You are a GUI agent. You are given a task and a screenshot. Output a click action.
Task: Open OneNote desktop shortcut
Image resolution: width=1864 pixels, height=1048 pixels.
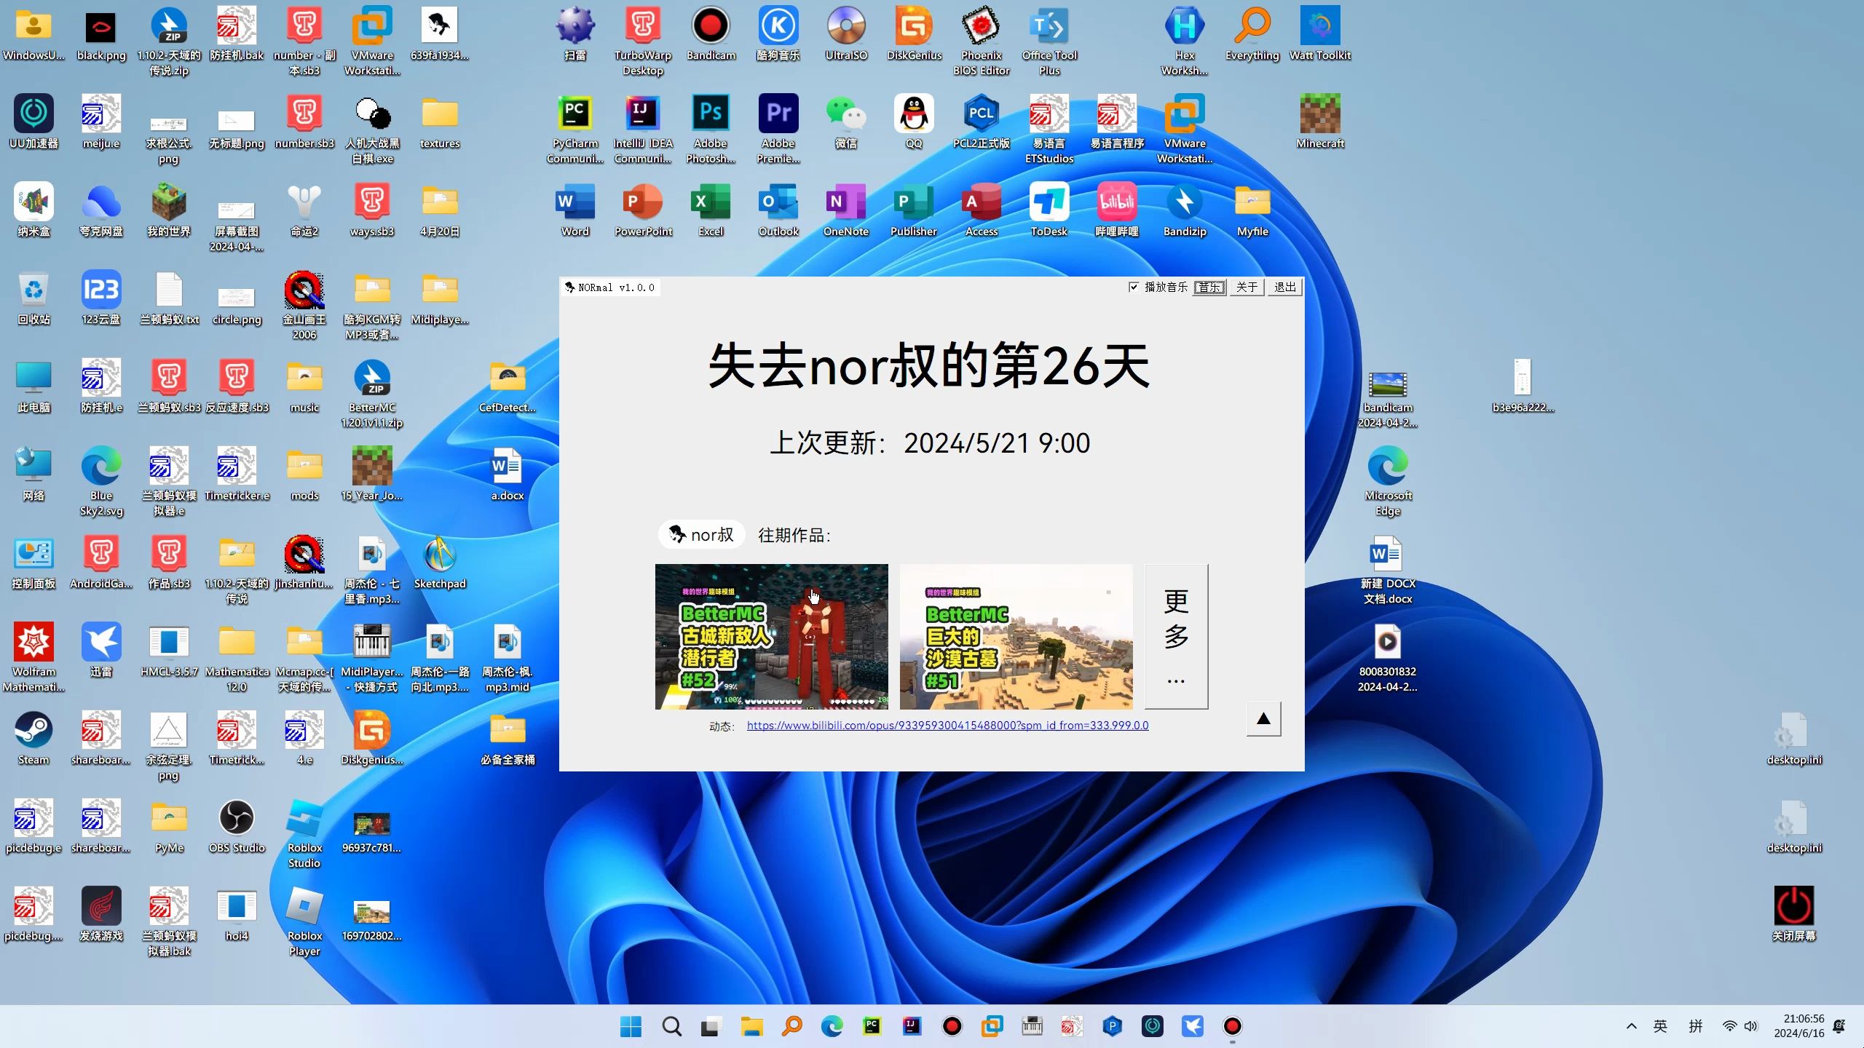(846, 211)
